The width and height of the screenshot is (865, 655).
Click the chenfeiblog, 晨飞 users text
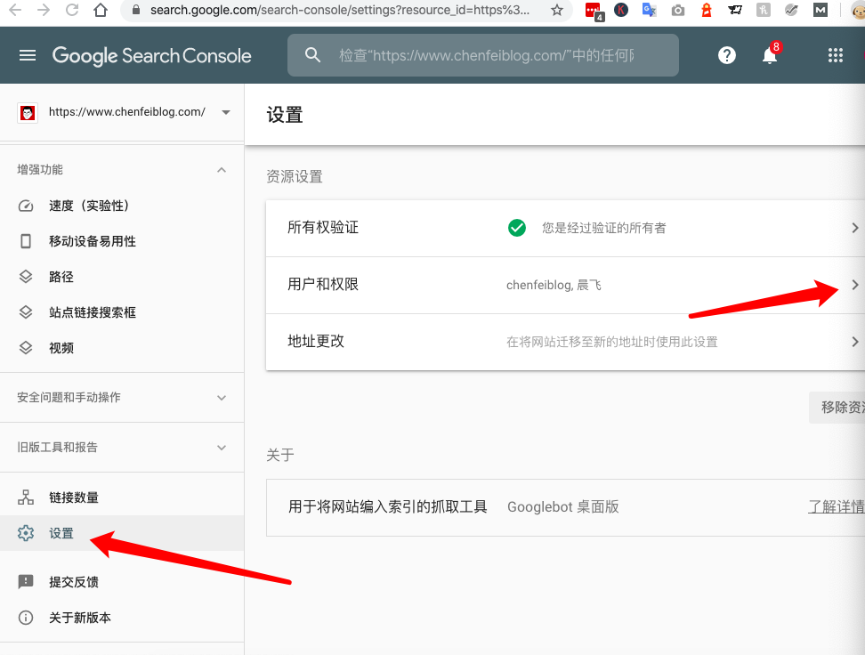click(x=554, y=285)
